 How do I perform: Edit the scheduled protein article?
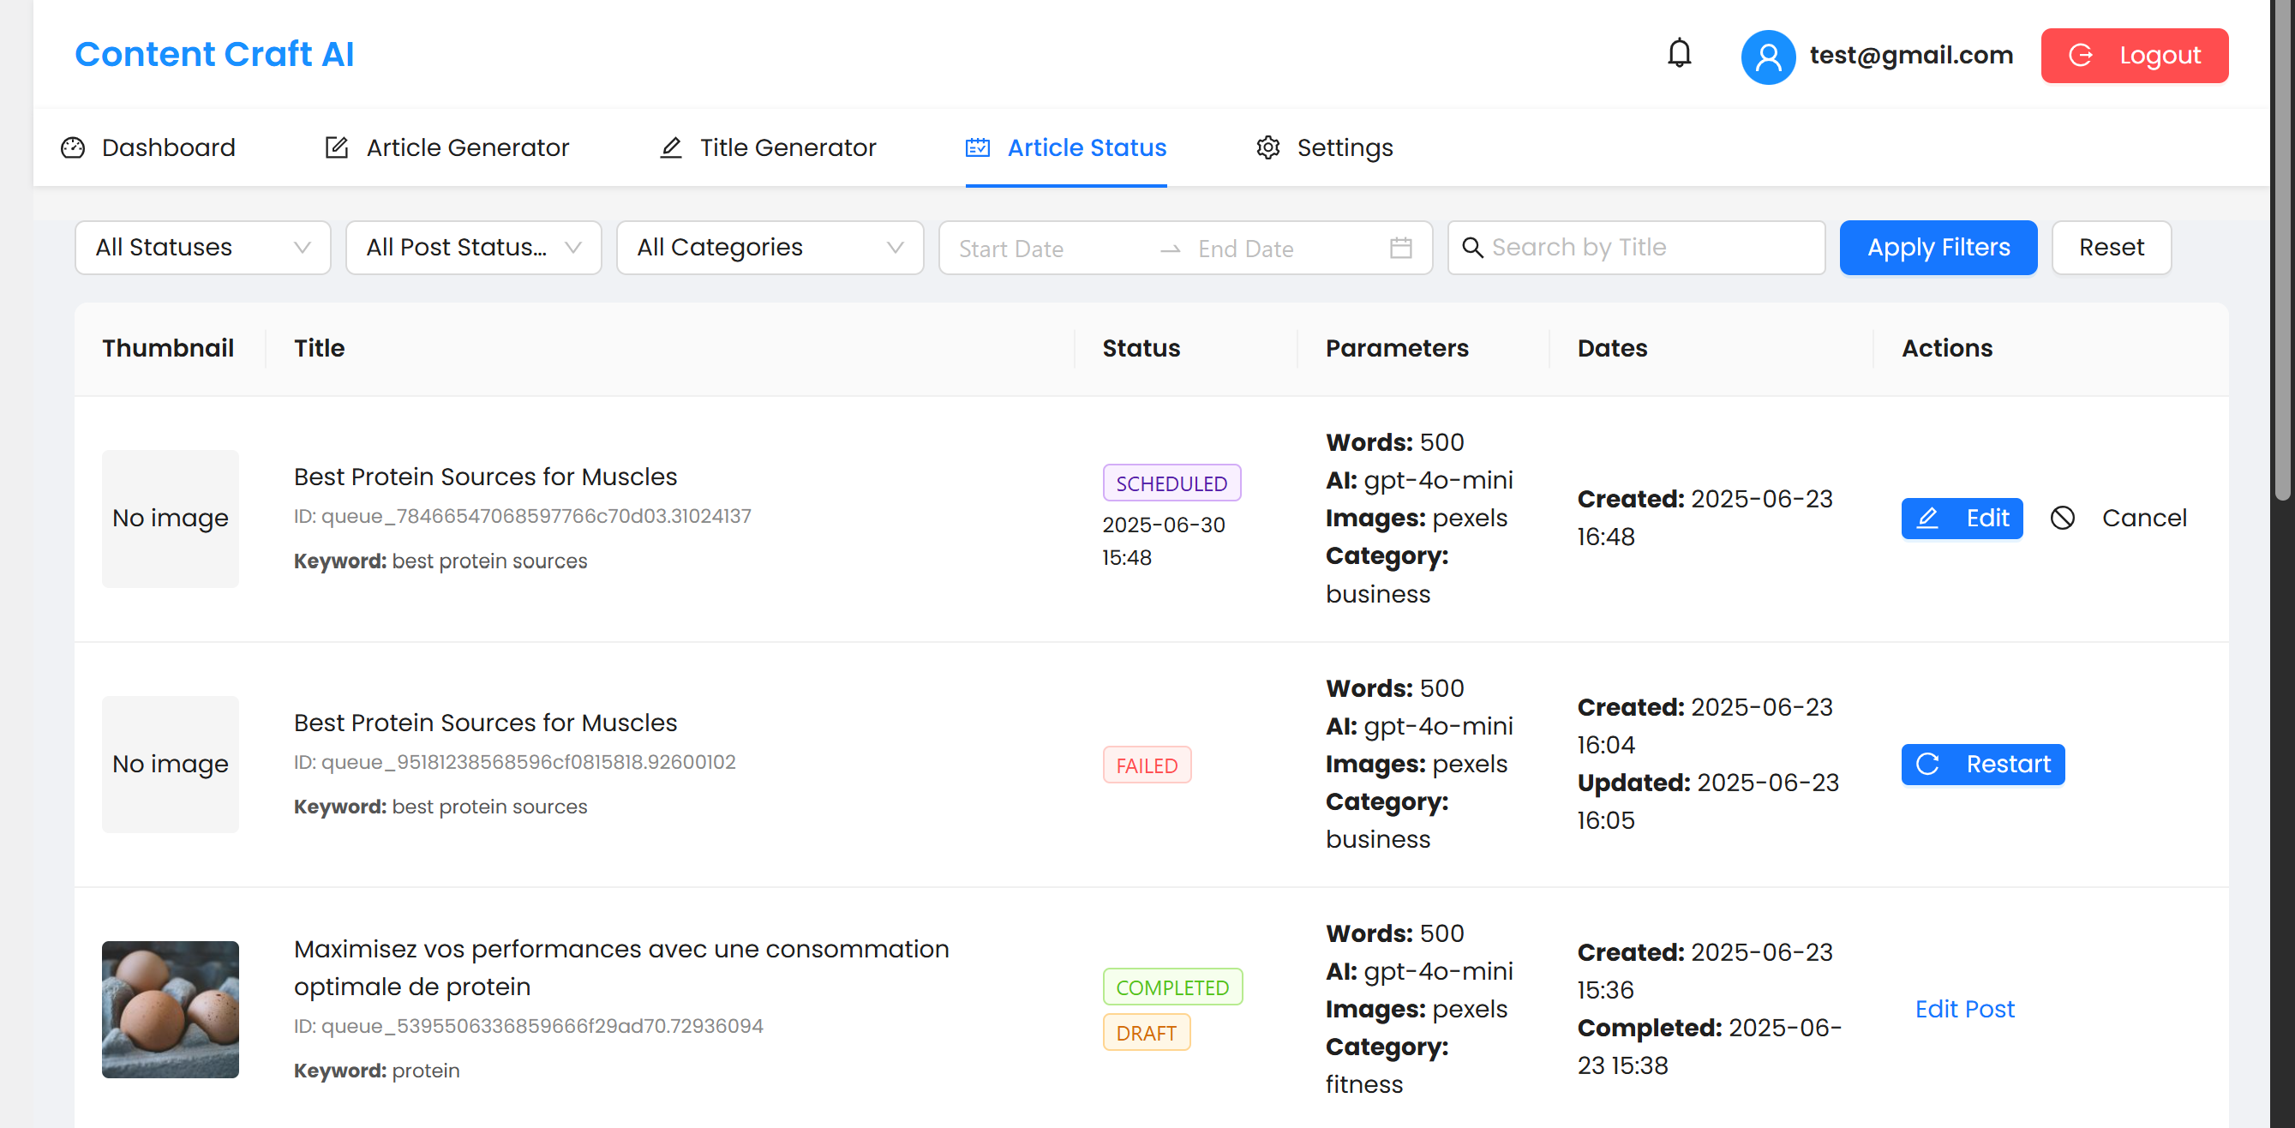[1961, 519]
